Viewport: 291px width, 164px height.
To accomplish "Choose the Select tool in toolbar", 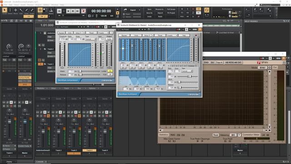I will (x=10, y=10).
